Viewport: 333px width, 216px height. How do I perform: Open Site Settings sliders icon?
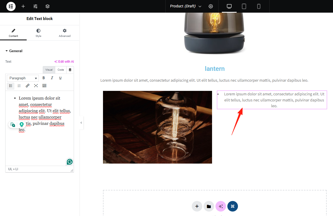click(35, 6)
